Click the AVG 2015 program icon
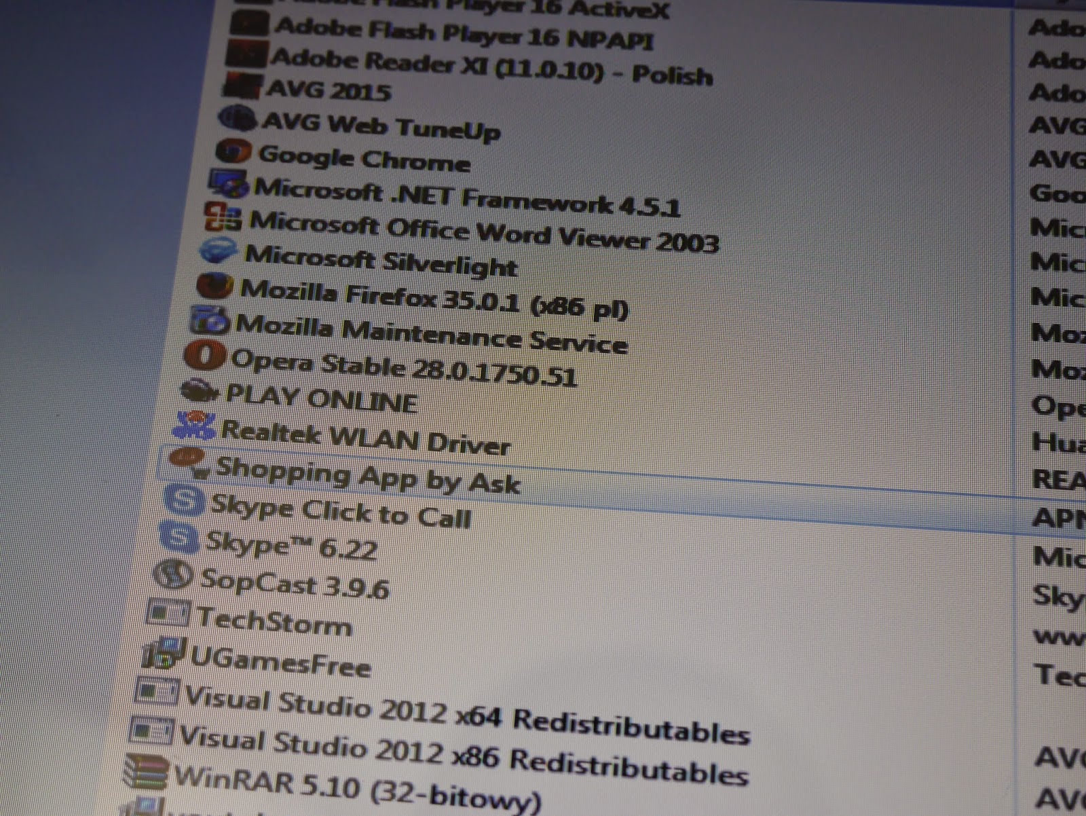This screenshot has height=816, width=1086. click(242, 86)
